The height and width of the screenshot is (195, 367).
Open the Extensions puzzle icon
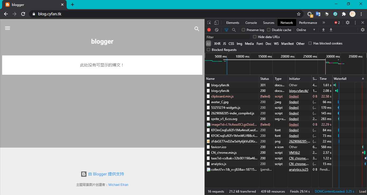click(x=344, y=14)
